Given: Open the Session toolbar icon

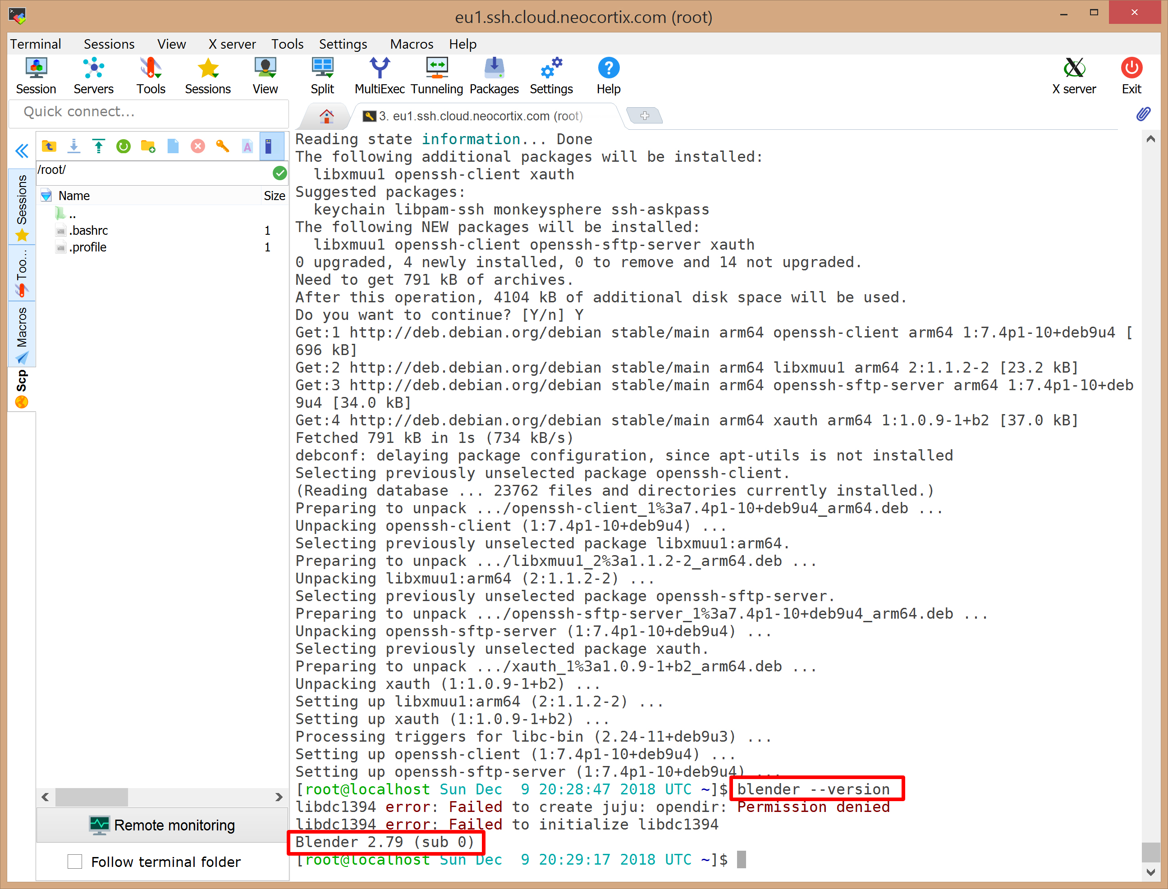Looking at the screenshot, I should (x=36, y=76).
